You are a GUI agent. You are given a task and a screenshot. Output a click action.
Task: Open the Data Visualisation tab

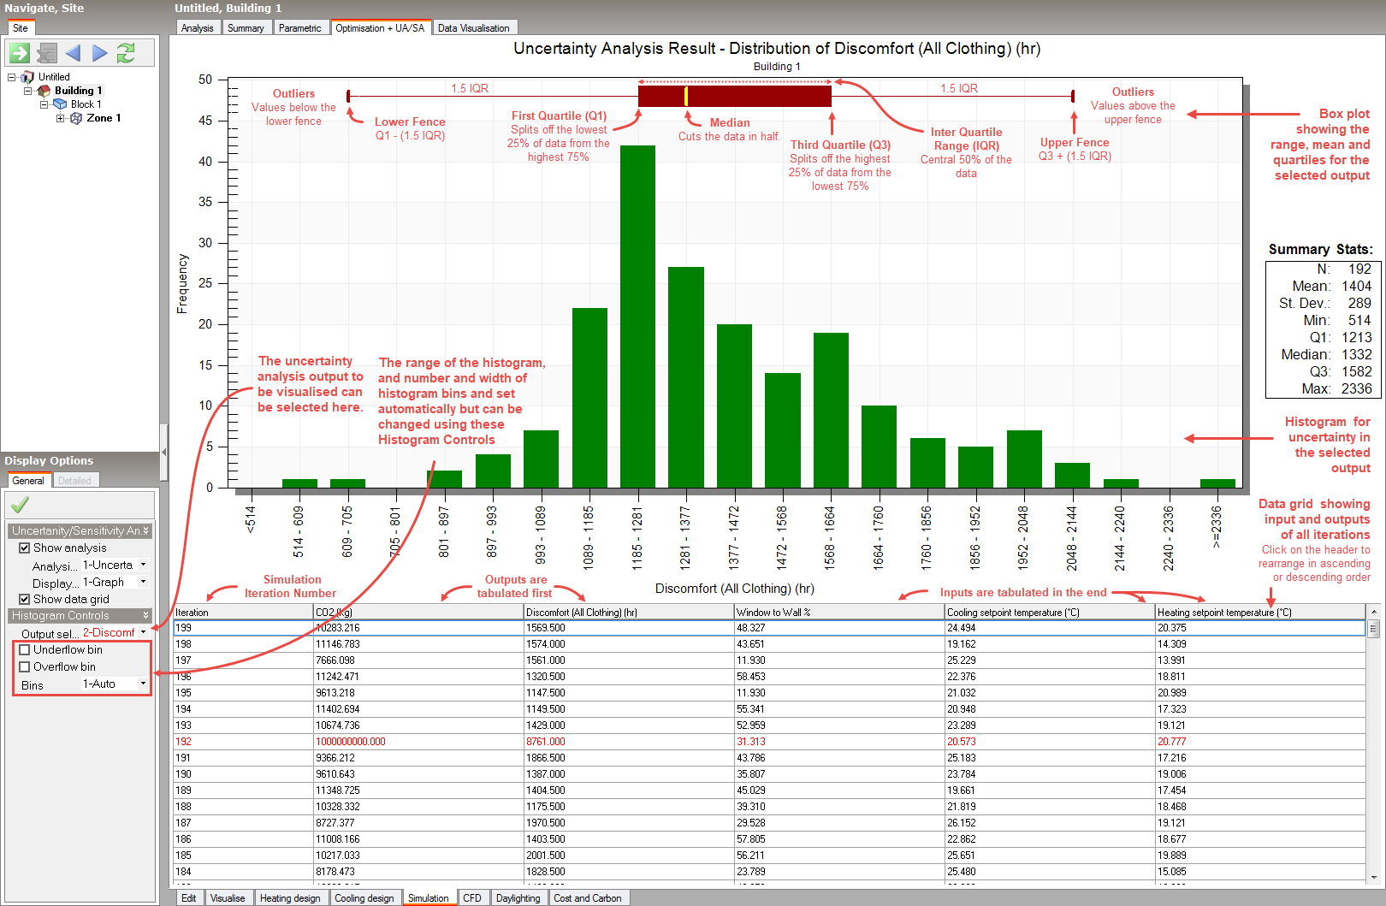473,28
